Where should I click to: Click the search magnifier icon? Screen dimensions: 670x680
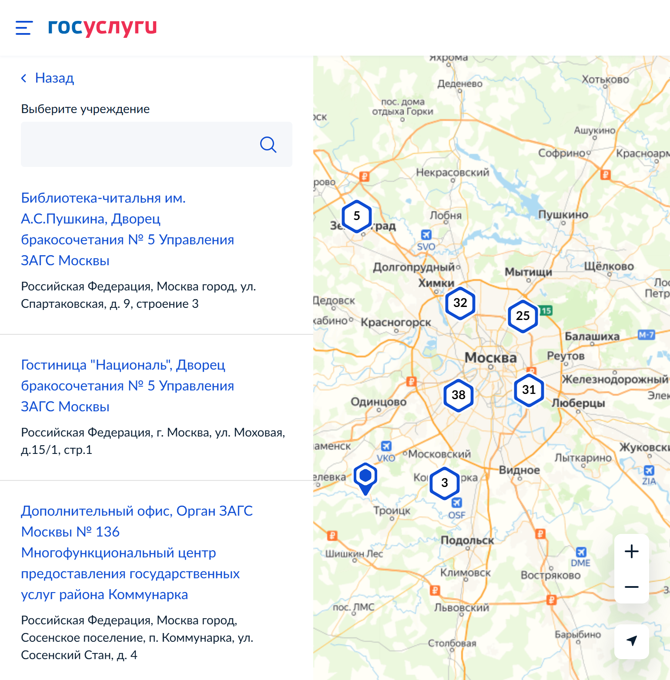click(268, 145)
